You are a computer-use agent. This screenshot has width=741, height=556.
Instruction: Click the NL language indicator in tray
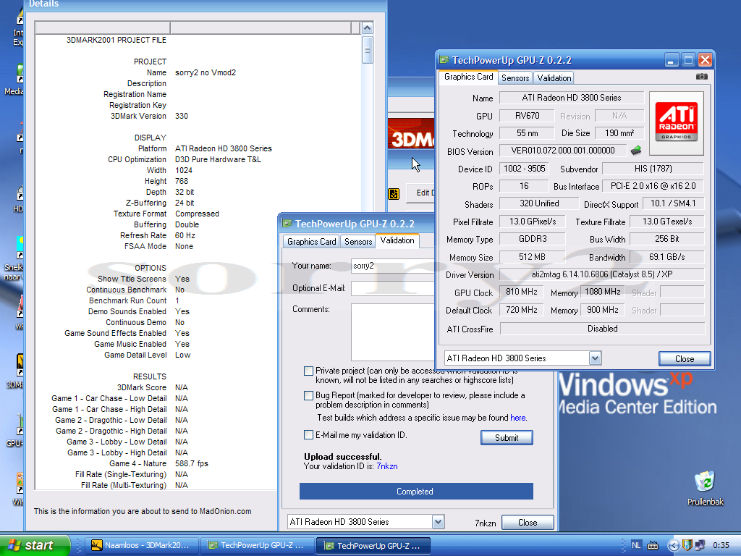click(x=636, y=545)
